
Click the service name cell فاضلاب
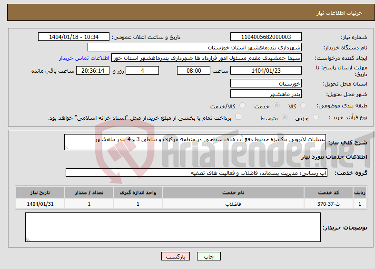coord(233,204)
